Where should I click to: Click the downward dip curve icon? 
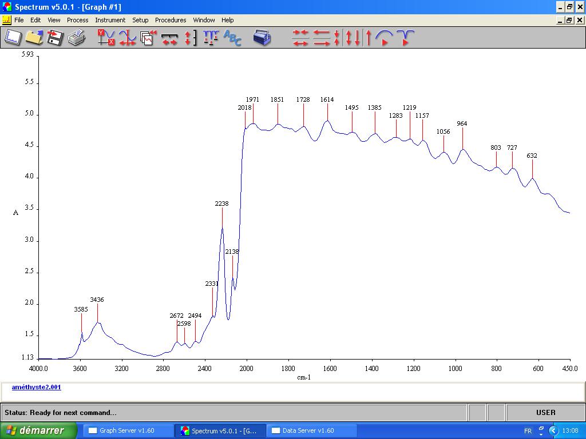[405, 38]
